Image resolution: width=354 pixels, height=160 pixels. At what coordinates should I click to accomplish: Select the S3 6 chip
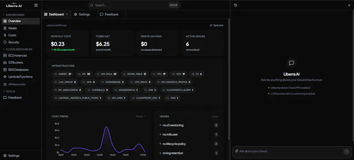pyautogui.click(x=196, y=74)
